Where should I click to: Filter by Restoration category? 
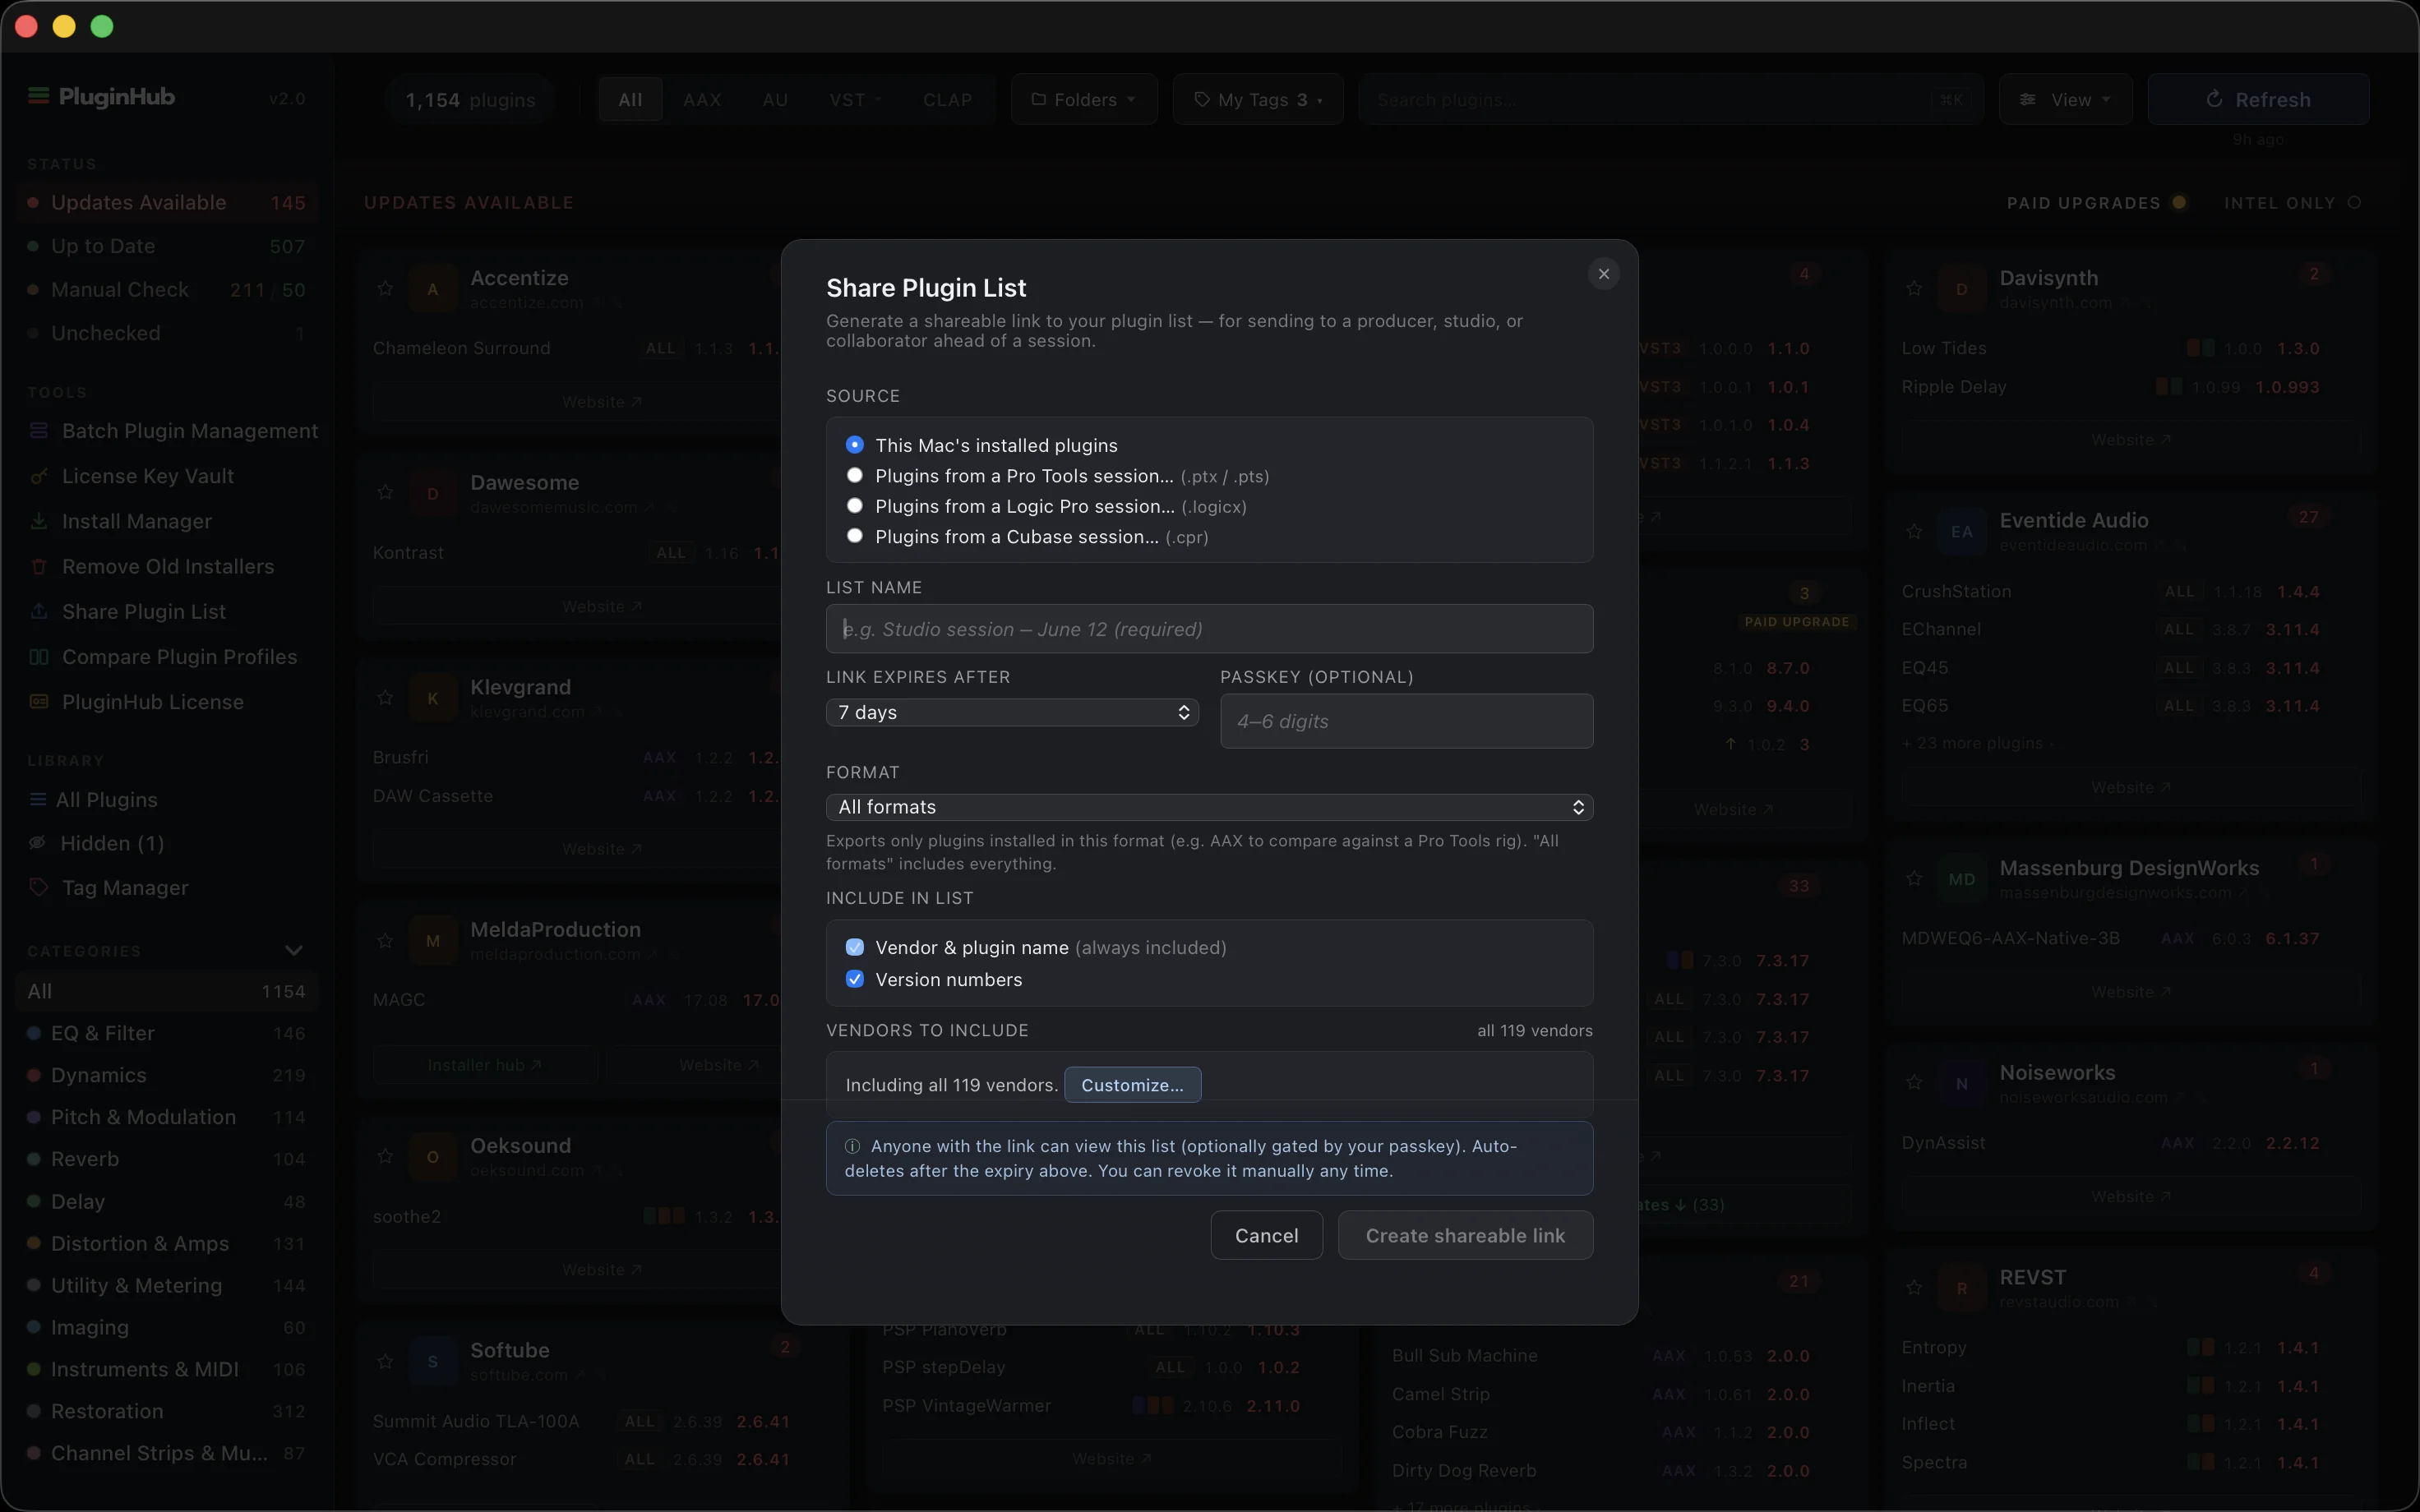167,1411
